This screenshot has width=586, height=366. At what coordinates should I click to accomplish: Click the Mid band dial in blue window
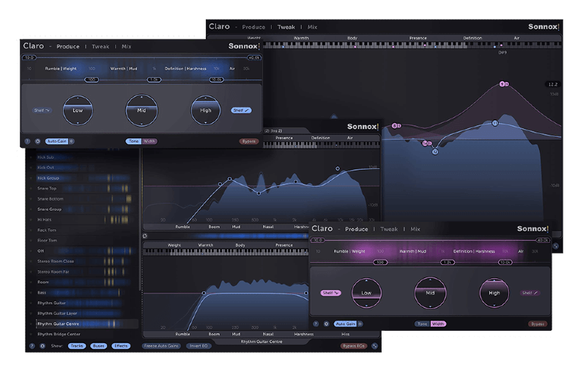click(141, 110)
